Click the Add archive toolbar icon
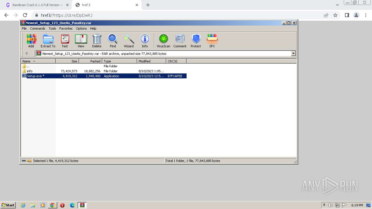The image size is (372, 209). point(31,41)
